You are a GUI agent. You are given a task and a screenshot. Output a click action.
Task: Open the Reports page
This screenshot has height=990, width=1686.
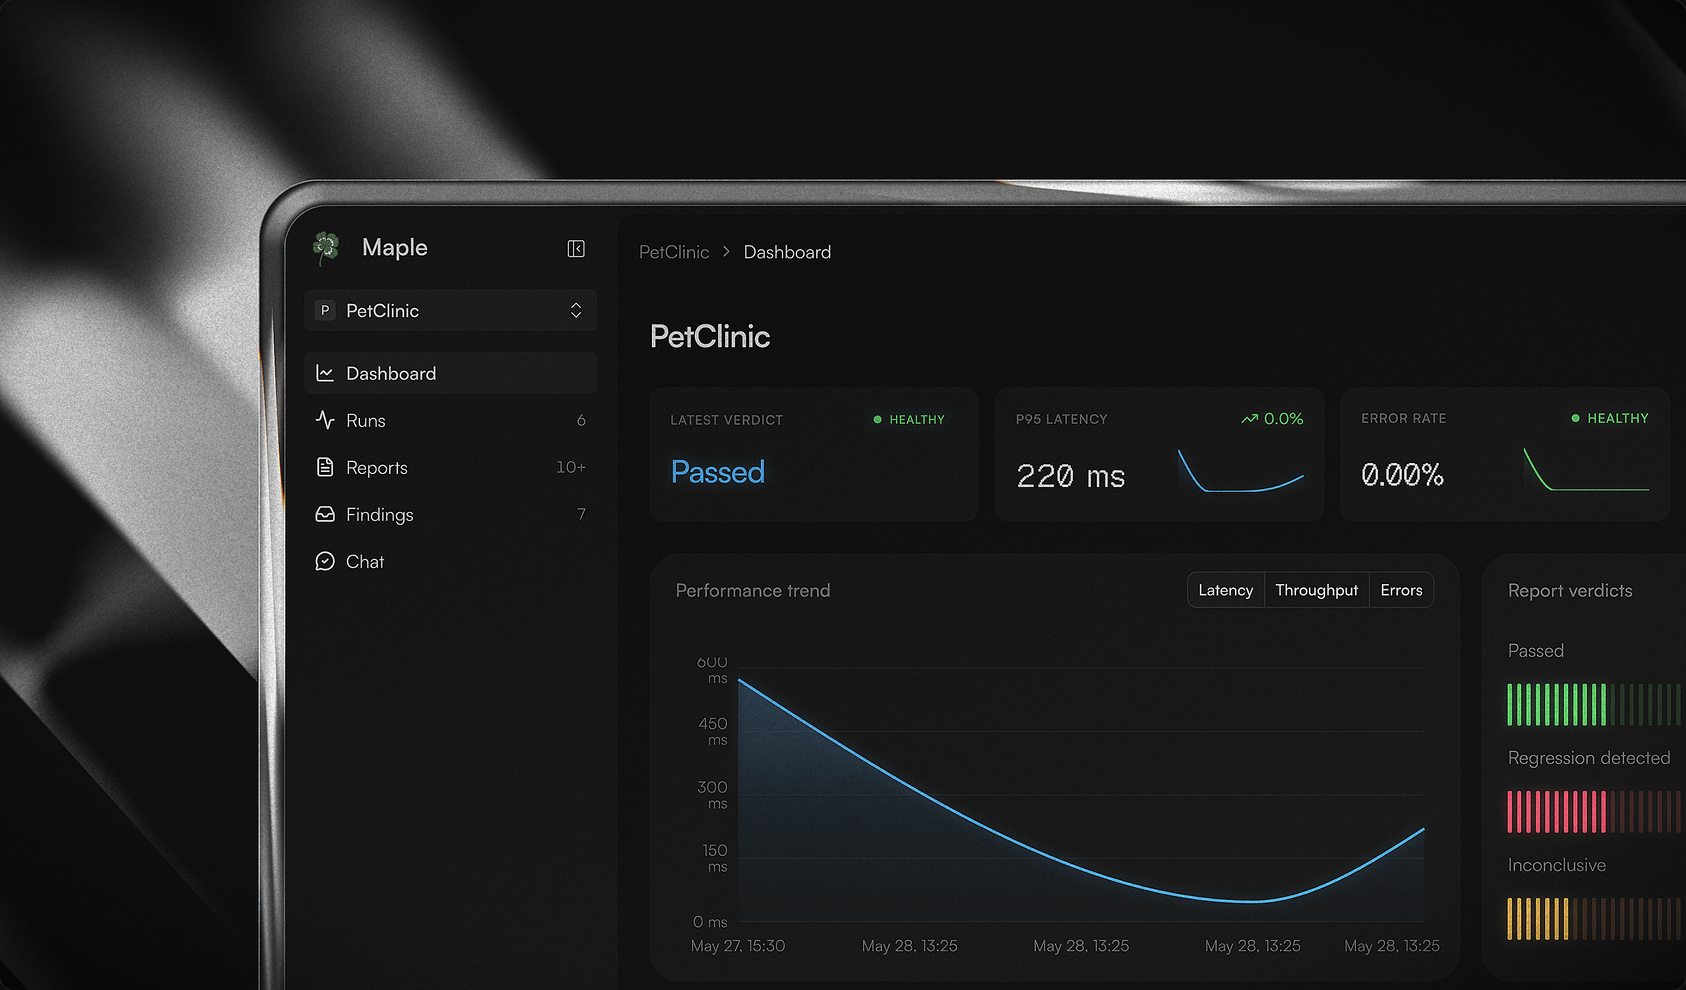pyautogui.click(x=450, y=467)
